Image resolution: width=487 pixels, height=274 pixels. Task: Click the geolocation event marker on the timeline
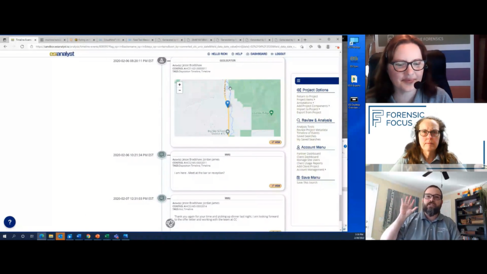pyautogui.click(x=162, y=60)
